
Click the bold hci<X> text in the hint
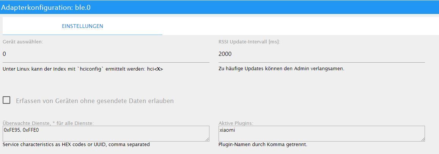coord(155,69)
